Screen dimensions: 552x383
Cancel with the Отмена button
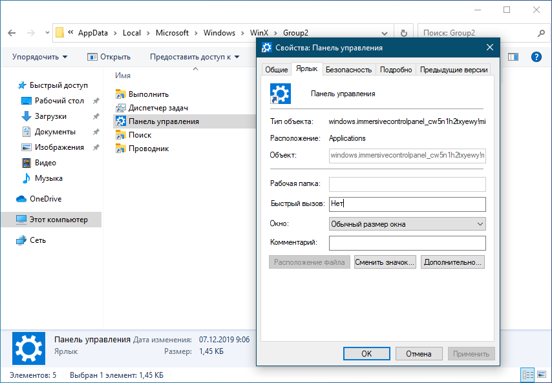[419, 354]
